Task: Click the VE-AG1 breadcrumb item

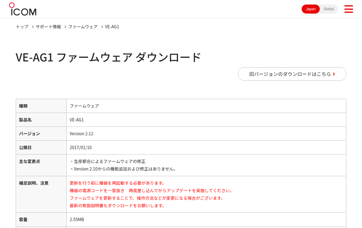Action: 112,27
